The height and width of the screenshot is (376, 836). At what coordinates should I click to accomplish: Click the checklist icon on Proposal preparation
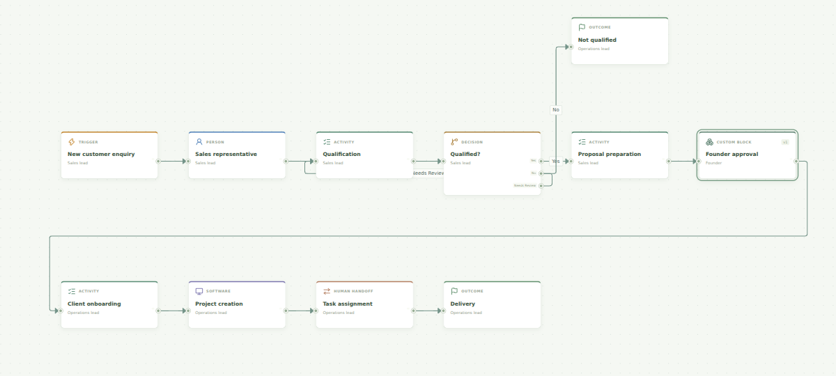tap(582, 142)
